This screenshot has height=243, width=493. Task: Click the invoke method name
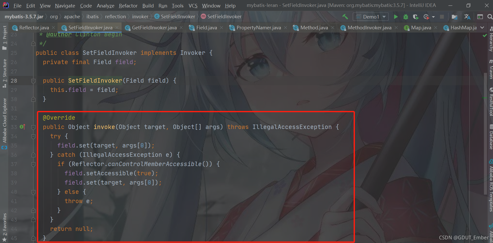pos(104,127)
